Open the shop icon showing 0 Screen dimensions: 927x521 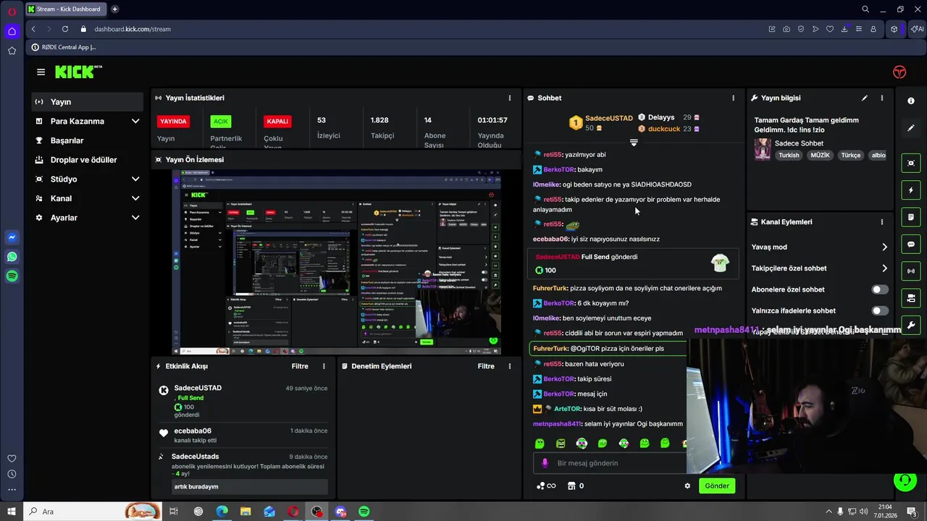click(x=576, y=486)
